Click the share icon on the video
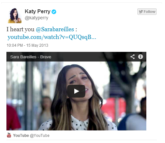This screenshot has width=165, height=143. click(133, 57)
